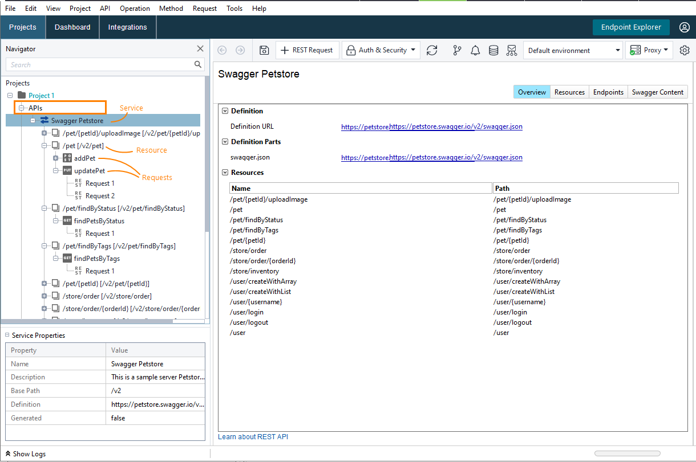Viewport: 696px width, 462px height.
Task: Collapse the Service Properties panel
Action: point(7,335)
